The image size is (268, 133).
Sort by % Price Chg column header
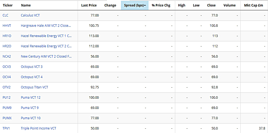click(x=161, y=5)
